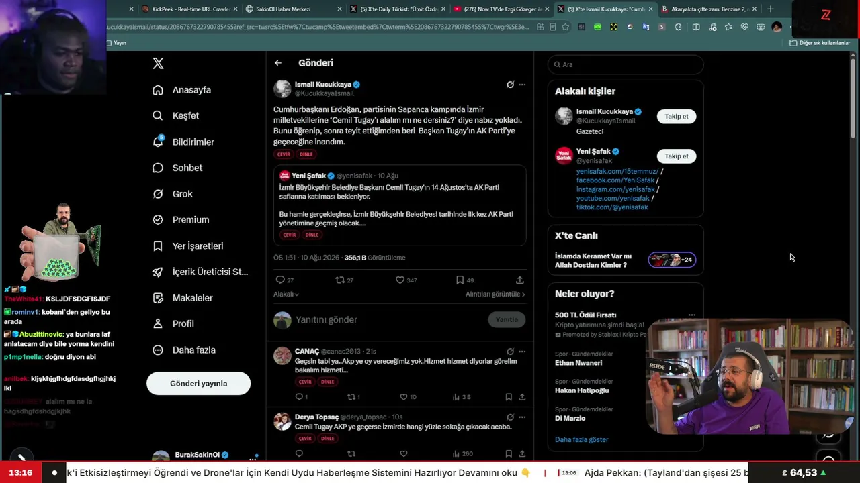The image size is (860, 483).
Task: Click ÇEVİR in the quoted Yeni Şafak post
Action: (x=290, y=235)
